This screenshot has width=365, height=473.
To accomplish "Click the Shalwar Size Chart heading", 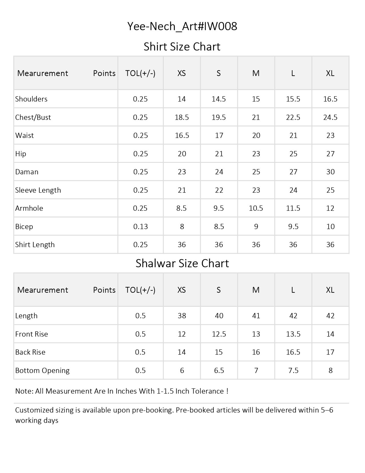I will (x=182, y=263).
